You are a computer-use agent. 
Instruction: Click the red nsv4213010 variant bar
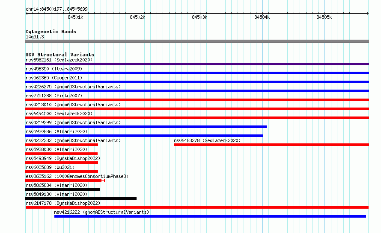197,109
